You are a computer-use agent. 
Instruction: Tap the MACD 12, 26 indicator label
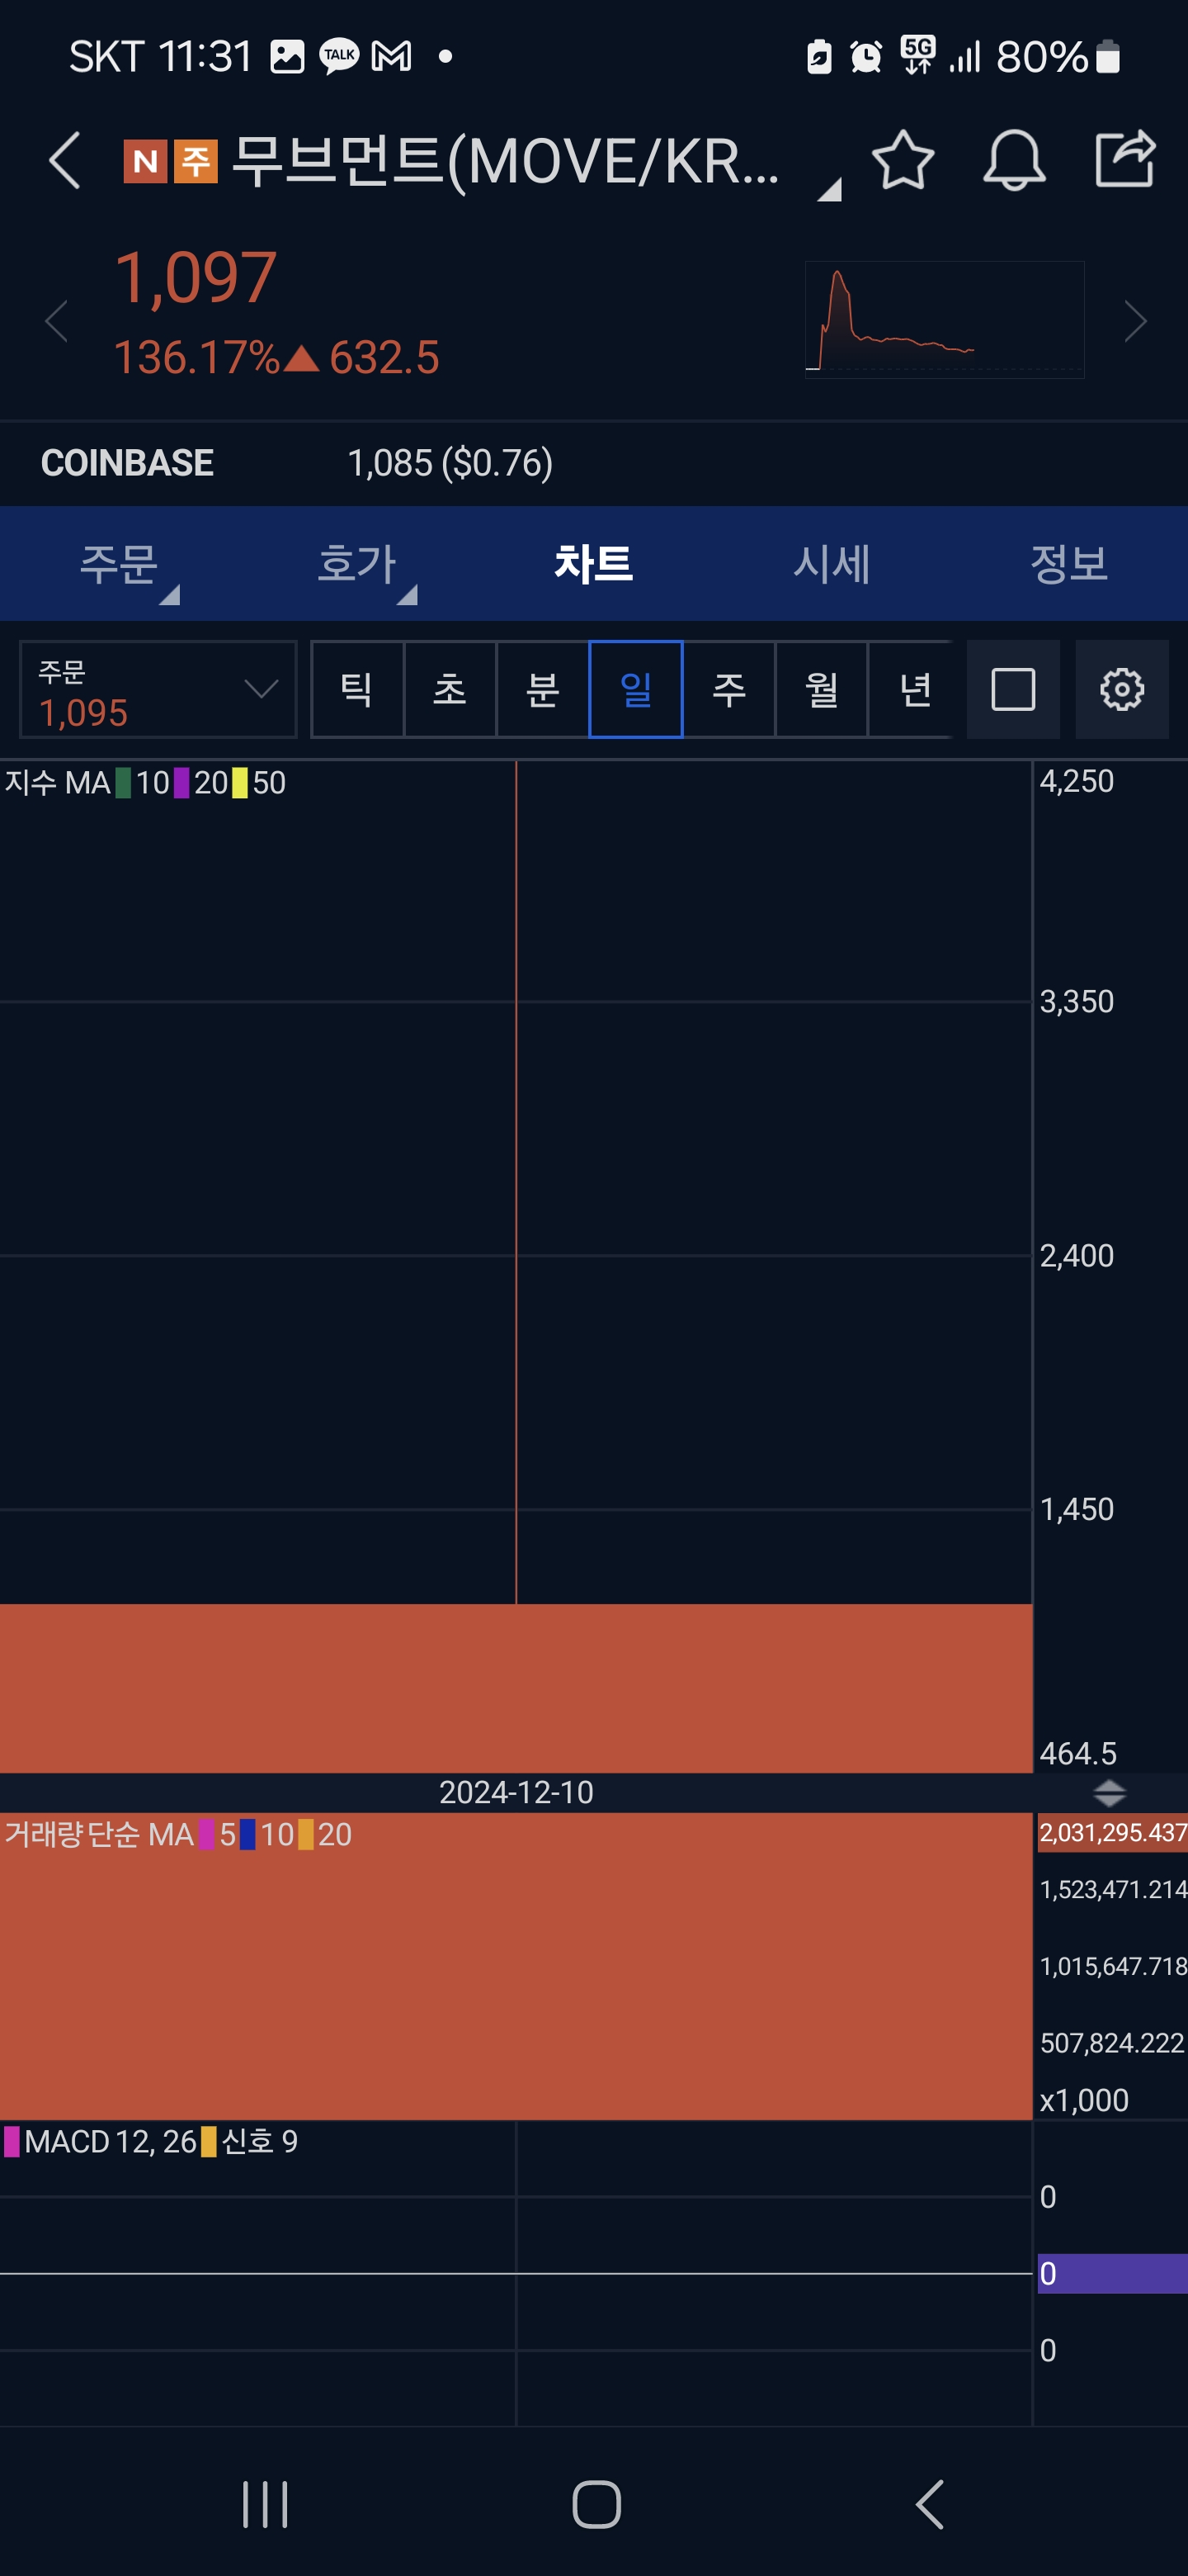[110, 2142]
